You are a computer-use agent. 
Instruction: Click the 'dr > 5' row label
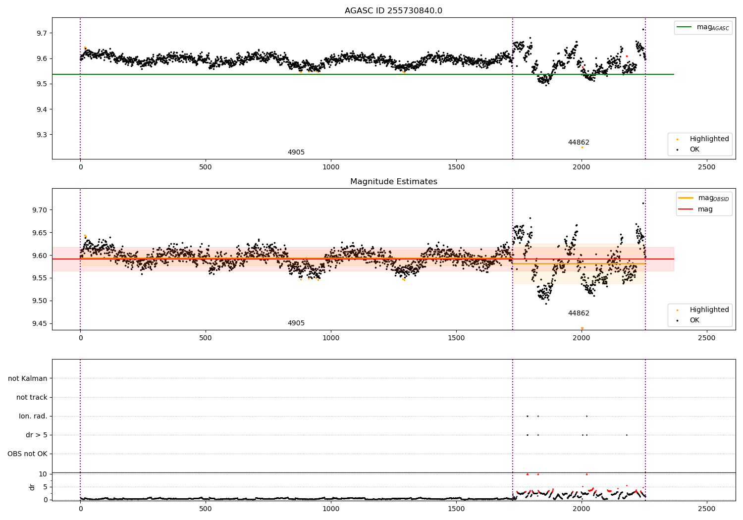click(37, 435)
